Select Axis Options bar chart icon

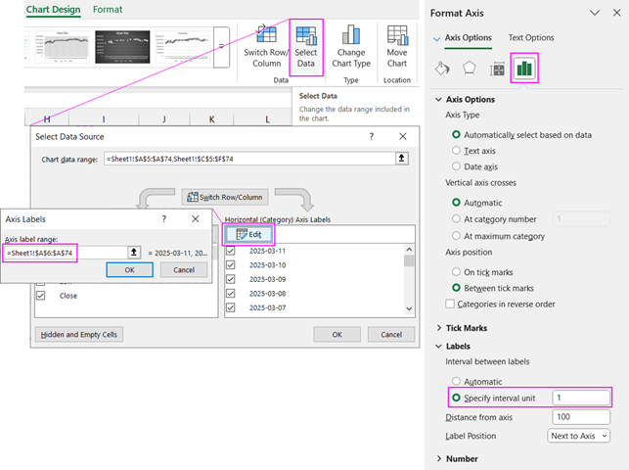point(524,69)
